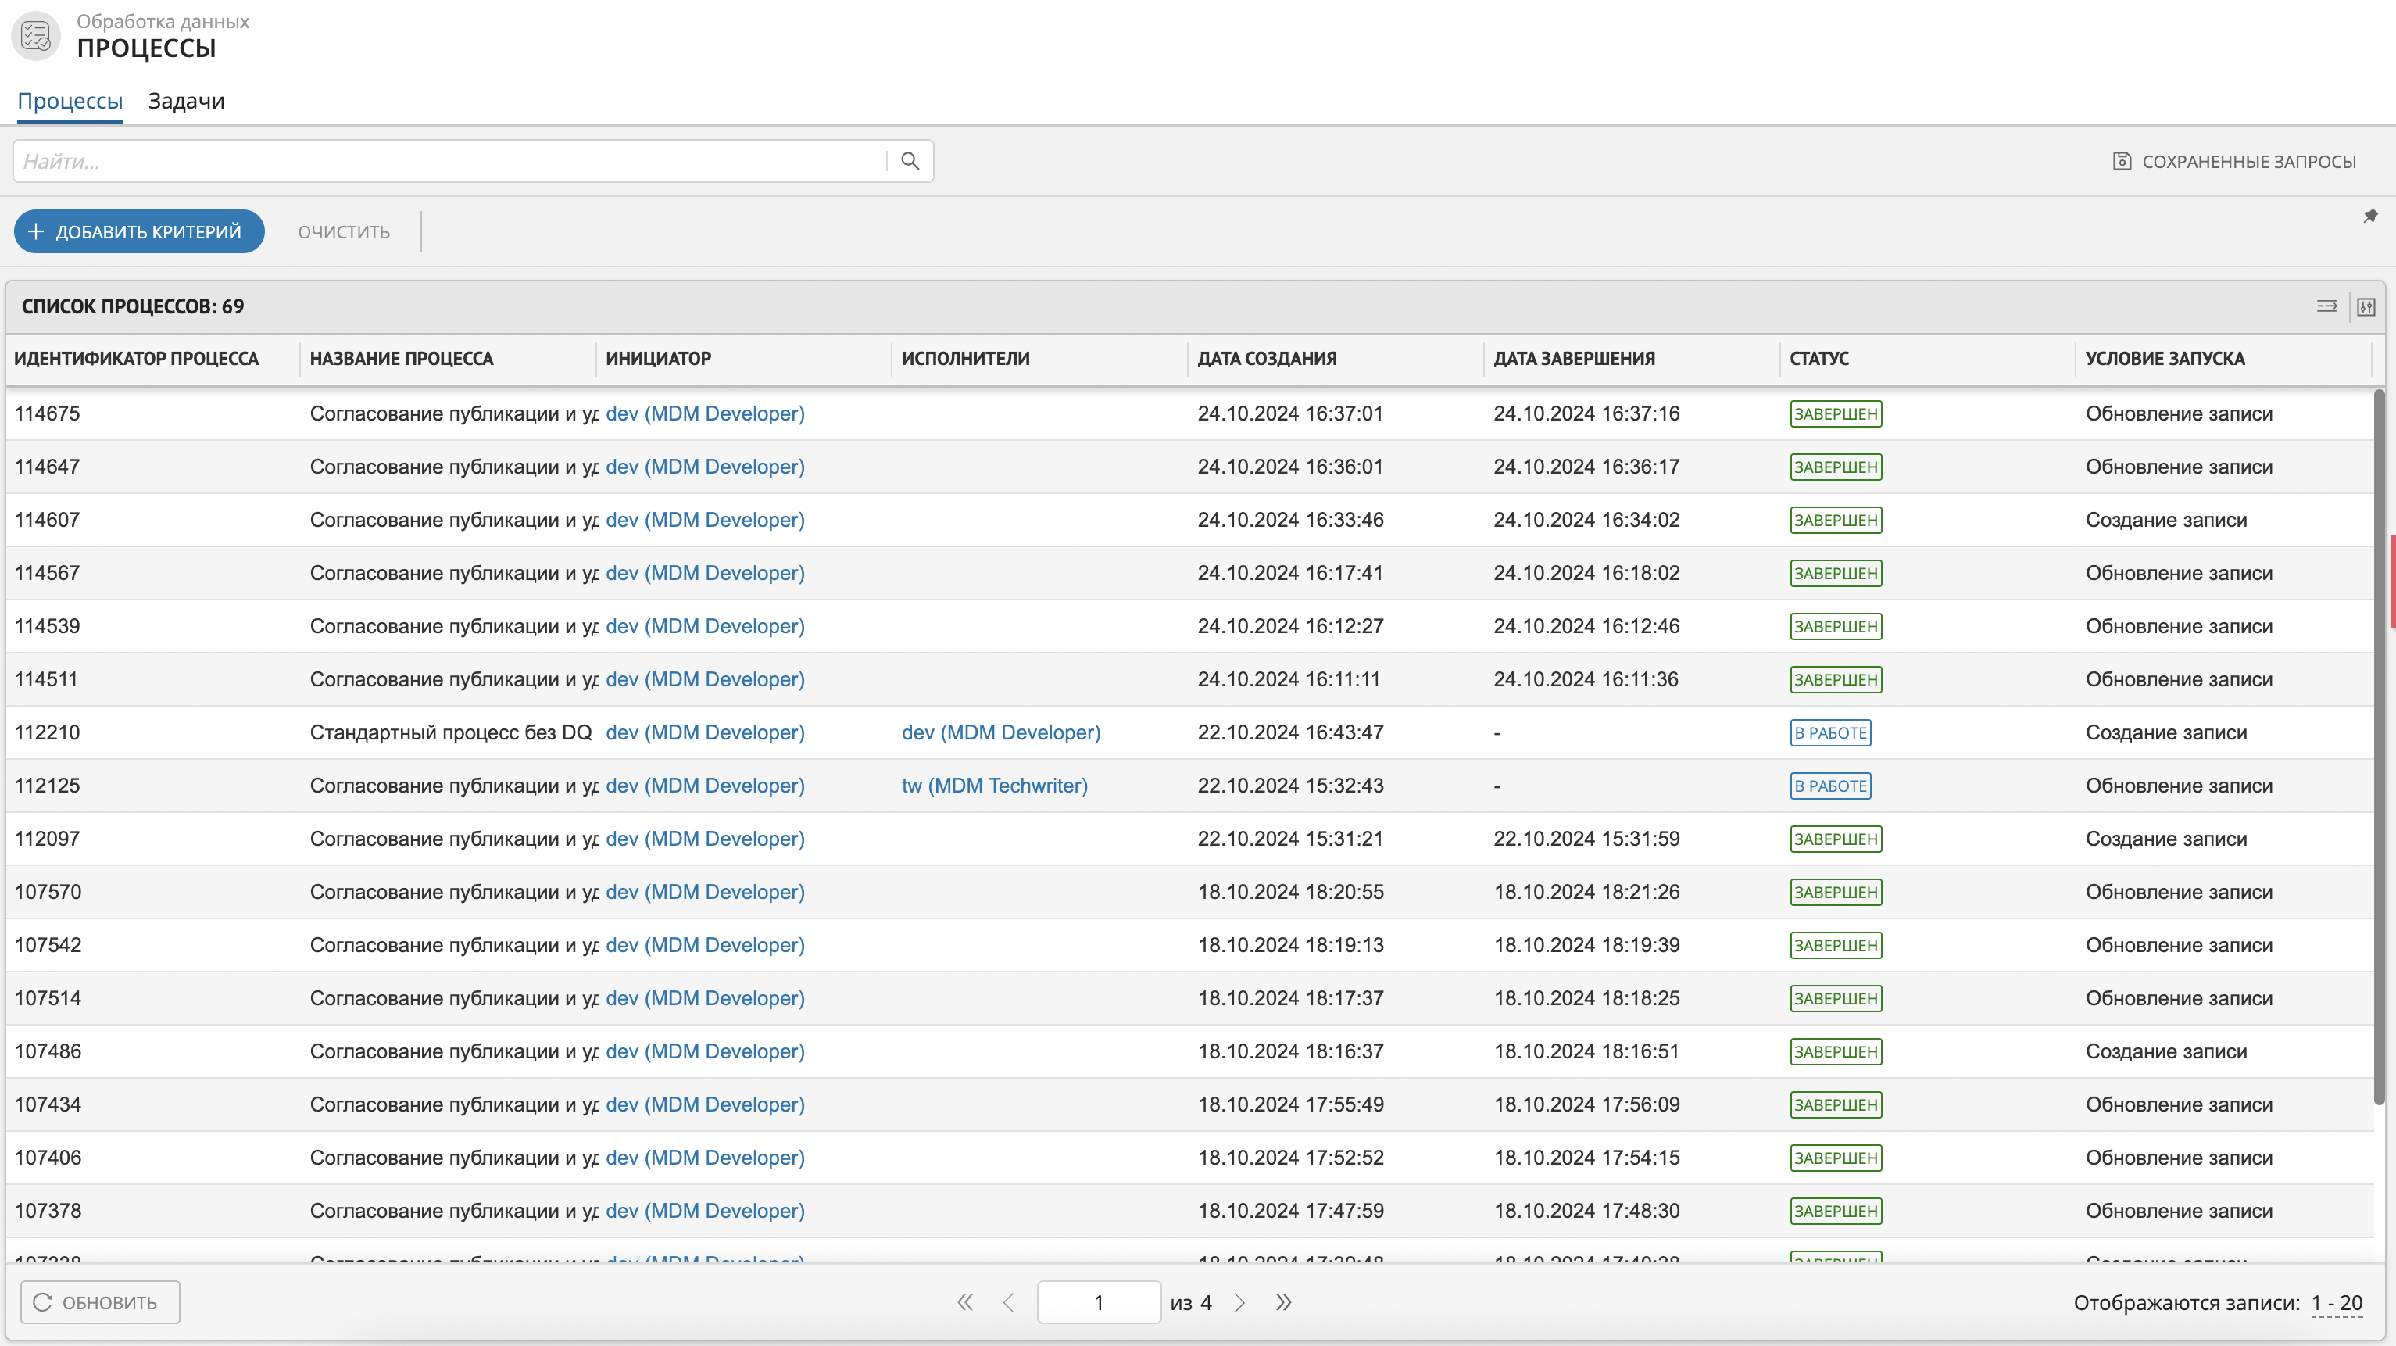Go to the next page arrow
Screen dimensions: 2396x1346
tap(1239, 1302)
